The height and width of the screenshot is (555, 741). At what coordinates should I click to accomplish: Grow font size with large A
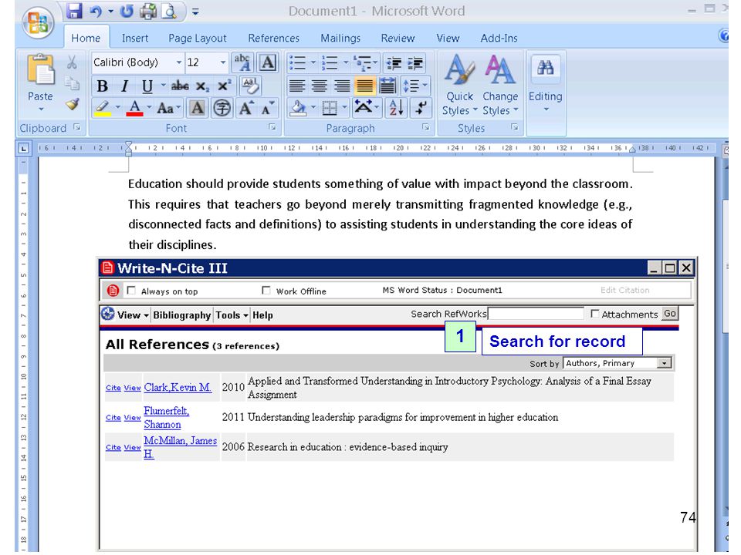246,108
